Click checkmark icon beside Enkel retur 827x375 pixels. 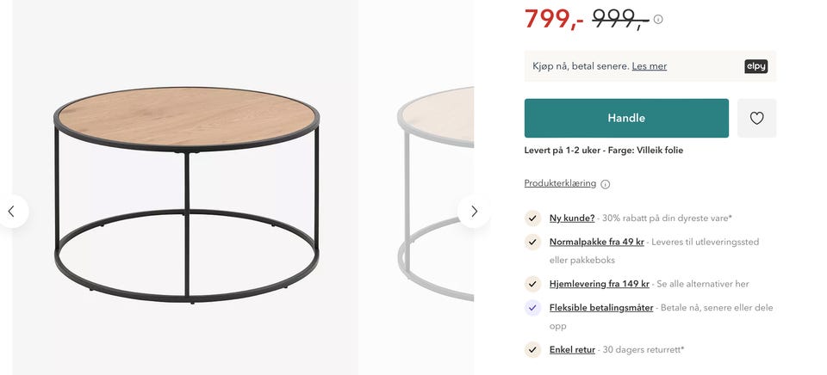pyautogui.click(x=532, y=350)
